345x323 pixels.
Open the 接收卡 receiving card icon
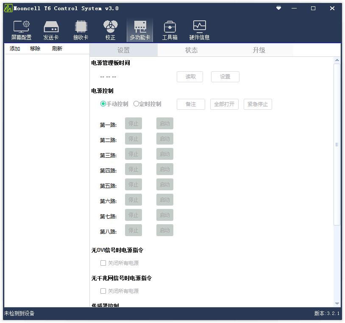click(81, 31)
